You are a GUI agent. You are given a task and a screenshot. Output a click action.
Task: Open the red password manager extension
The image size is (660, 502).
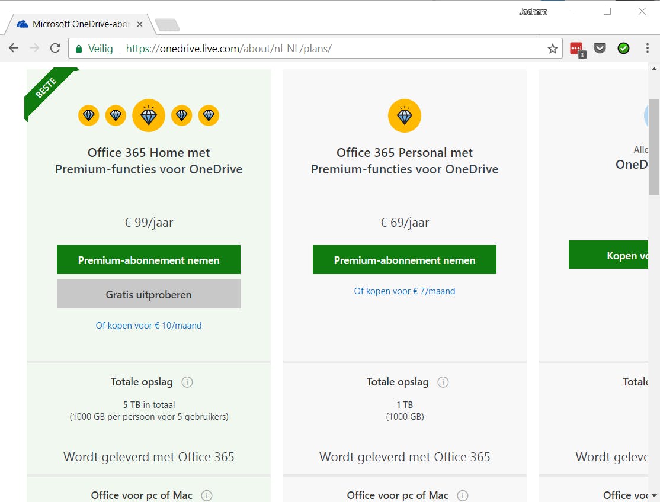coord(576,49)
